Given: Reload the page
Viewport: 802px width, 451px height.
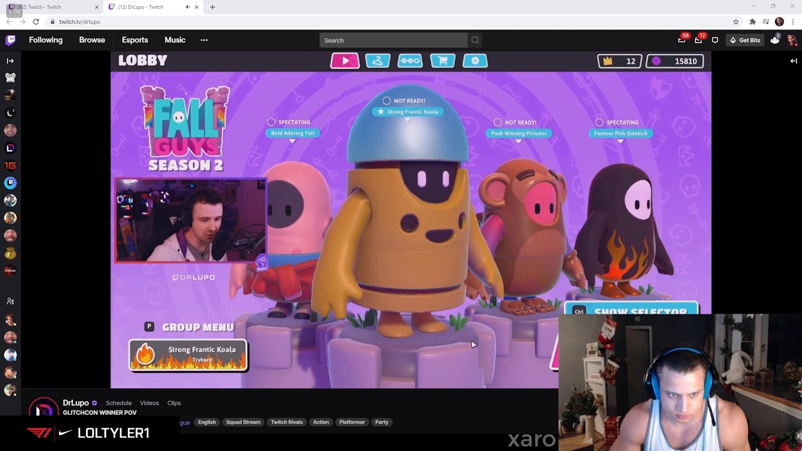Looking at the screenshot, I should tap(36, 21).
